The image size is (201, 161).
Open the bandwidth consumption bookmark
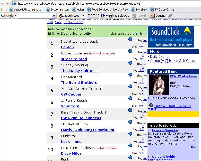click(x=26, y=10)
